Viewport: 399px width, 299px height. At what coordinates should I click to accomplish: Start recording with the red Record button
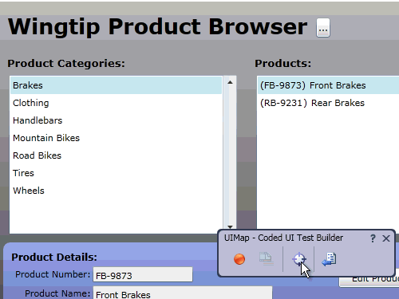pos(239,259)
